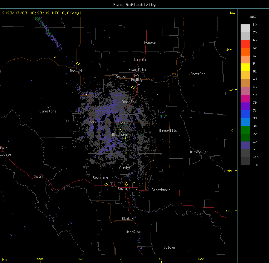The height and width of the screenshot is (263, 269).
Task: Select the orange 60–57 dBZ legend color
Action: 245,52
